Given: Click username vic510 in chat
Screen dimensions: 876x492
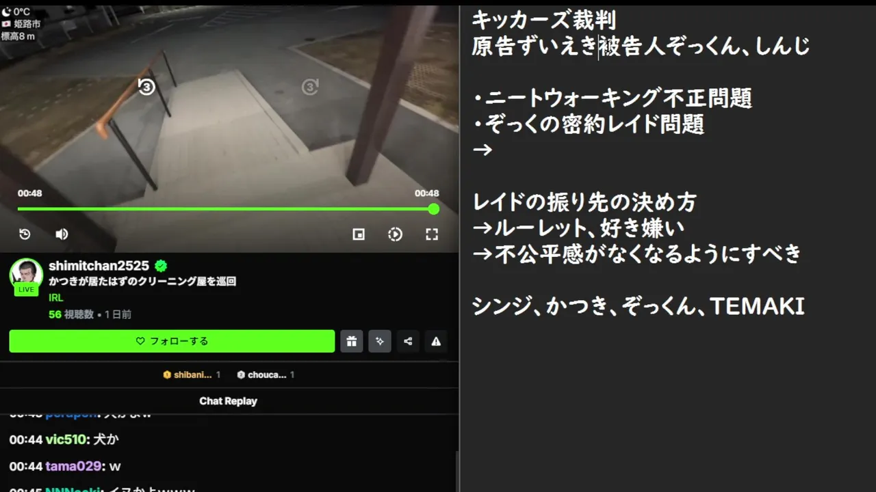Looking at the screenshot, I should [x=67, y=439].
